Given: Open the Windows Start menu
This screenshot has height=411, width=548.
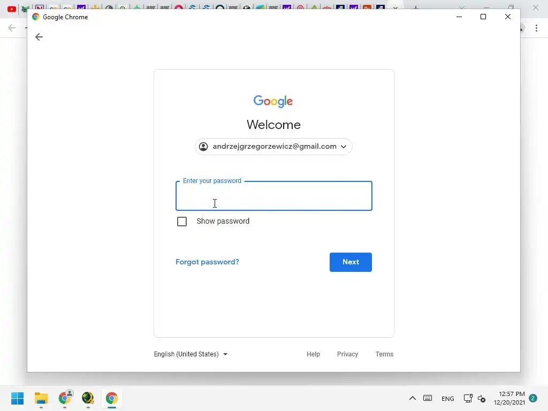Looking at the screenshot, I should (x=17, y=398).
